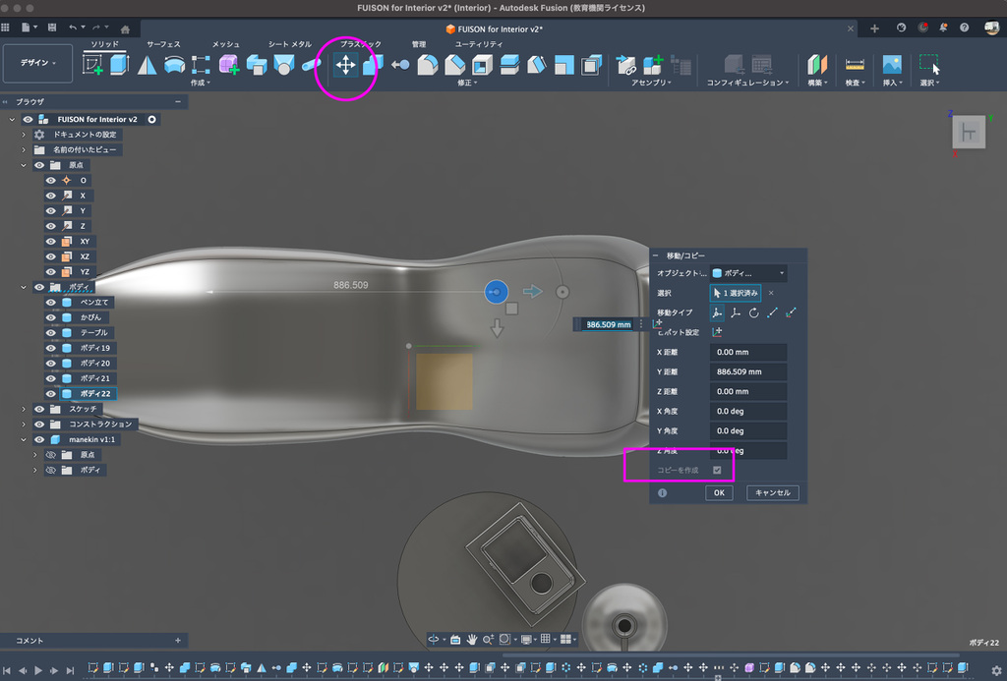Viewport: 1007px width, 681px height.
Task: Click the info icon in Move/Copy dialog
Action: point(662,493)
